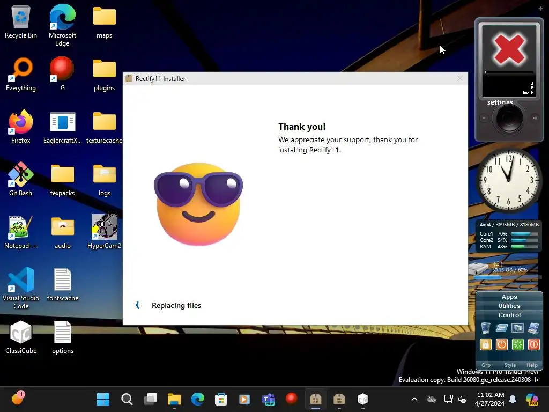549x412 pixels.
Task: Click the next track button on the media player gadget
Action: 535,118
